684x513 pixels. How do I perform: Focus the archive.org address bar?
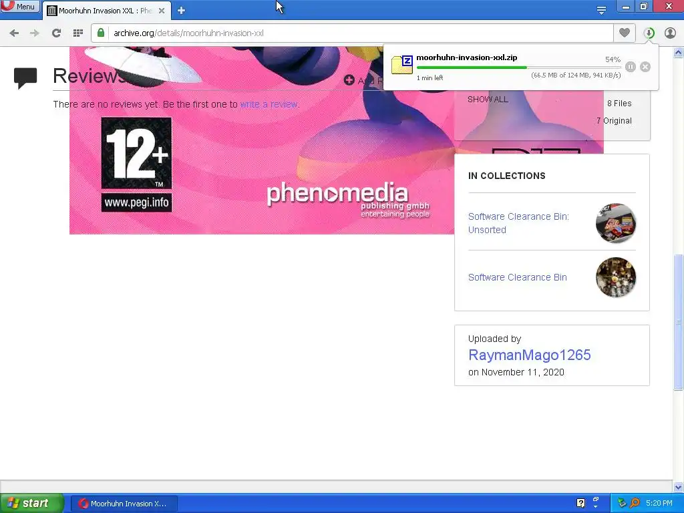pyautogui.click(x=352, y=33)
